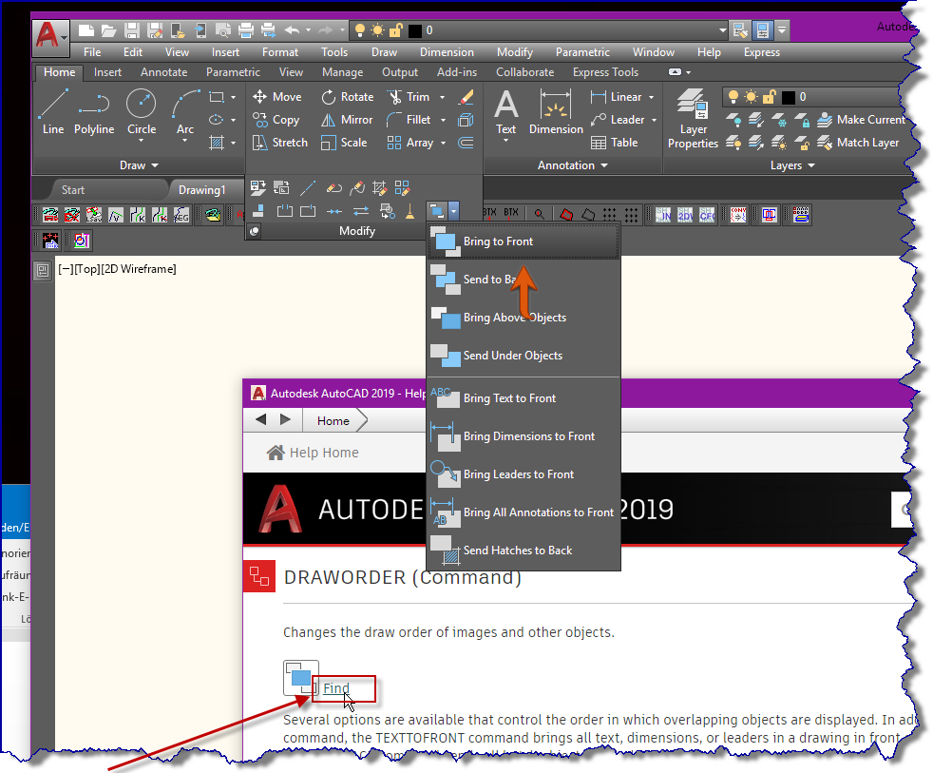Click the Leader tool
The height and width of the screenshot is (773, 933).
(618, 120)
